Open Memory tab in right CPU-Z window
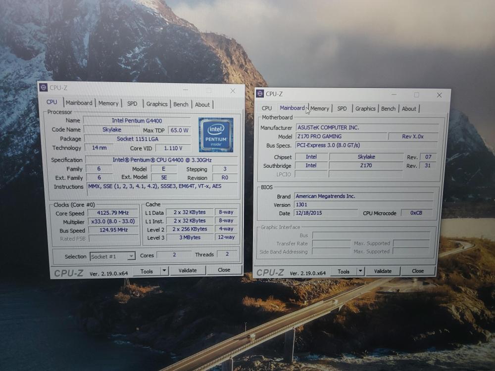The image size is (495, 371). click(319, 108)
